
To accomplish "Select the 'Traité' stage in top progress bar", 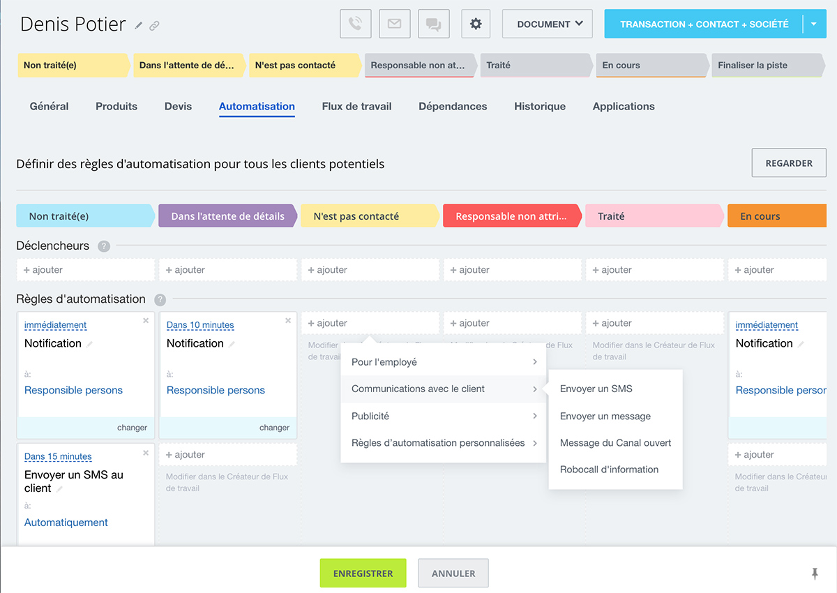I will click(534, 66).
